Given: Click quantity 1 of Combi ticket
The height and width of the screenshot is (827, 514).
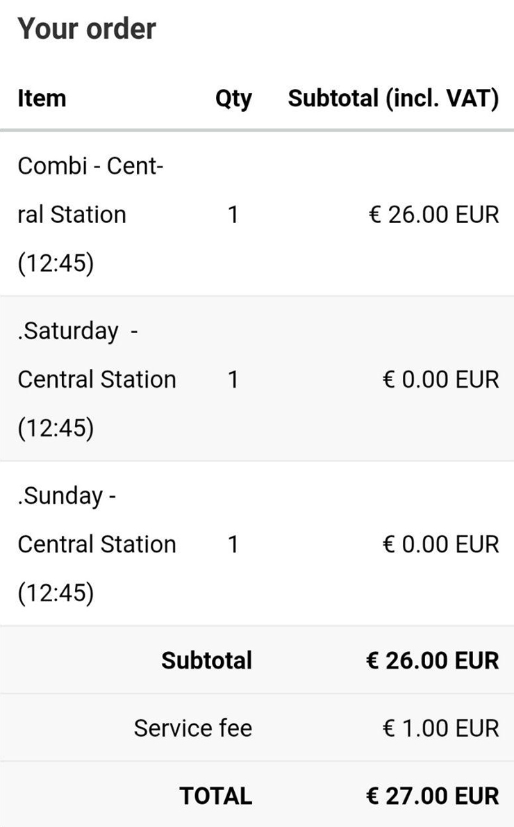Looking at the screenshot, I should (x=233, y=215).
